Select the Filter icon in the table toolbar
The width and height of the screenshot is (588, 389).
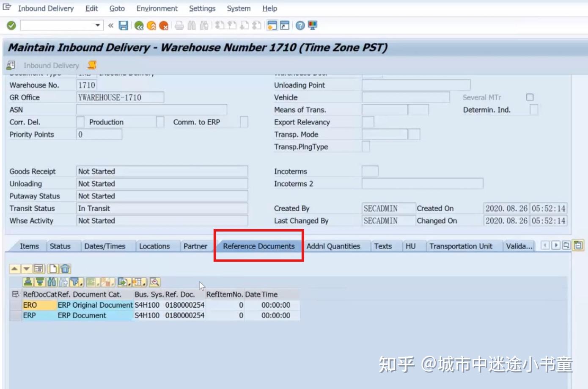click(74, 281)
